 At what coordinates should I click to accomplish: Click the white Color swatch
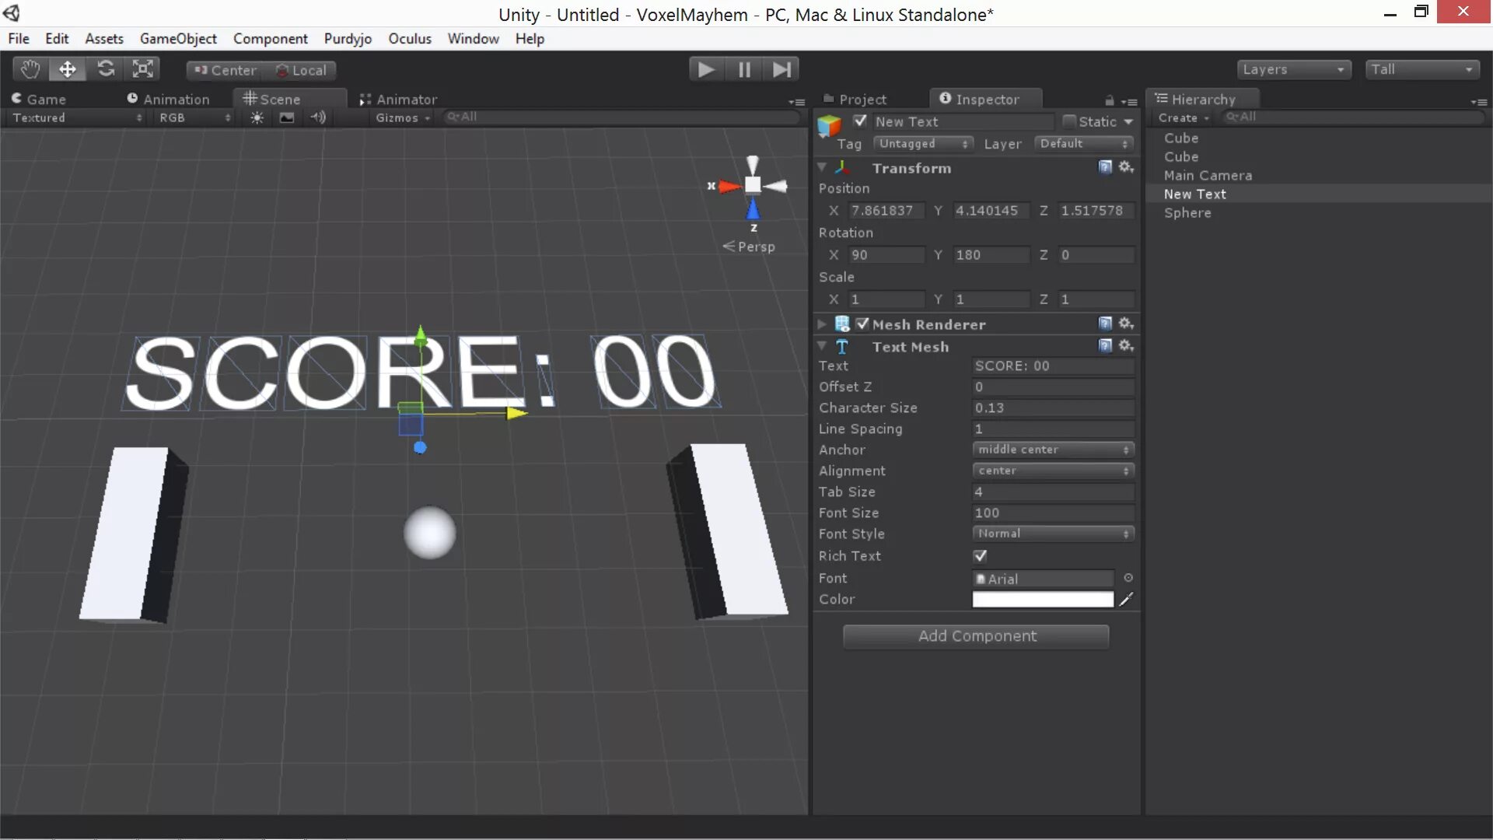click(x=1042, y=599)
